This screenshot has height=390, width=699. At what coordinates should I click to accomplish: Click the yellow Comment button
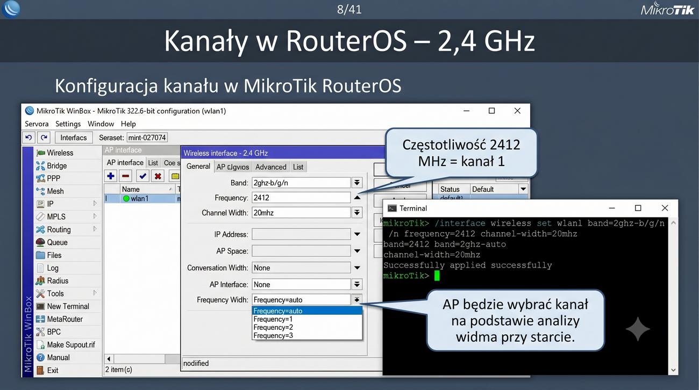tap(175, 176)
